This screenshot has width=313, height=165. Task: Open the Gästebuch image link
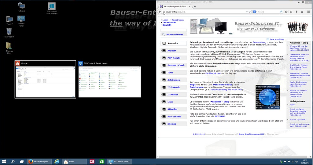297,28
